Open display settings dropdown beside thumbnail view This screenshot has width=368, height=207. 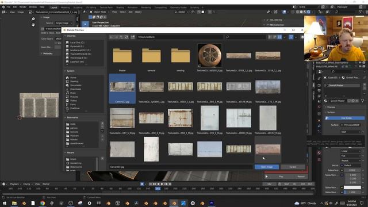[x=285, y=37]
